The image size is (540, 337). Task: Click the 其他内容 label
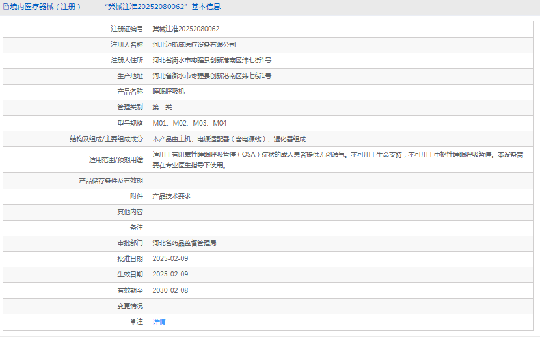[130, 212]
